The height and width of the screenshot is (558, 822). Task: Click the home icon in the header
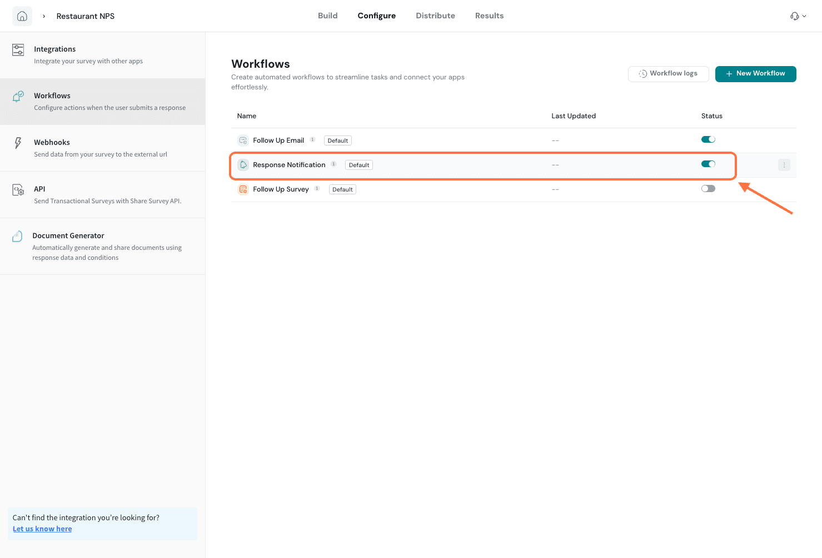click(x=22, y=16)
